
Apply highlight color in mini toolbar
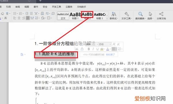102,49
